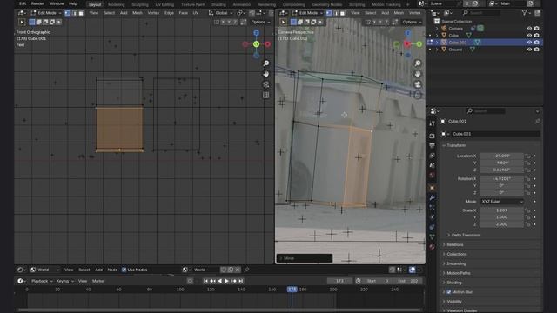This screenshot has width=557, height=313.
Task: Jump to the end frame button
Action: click(240, 281)
